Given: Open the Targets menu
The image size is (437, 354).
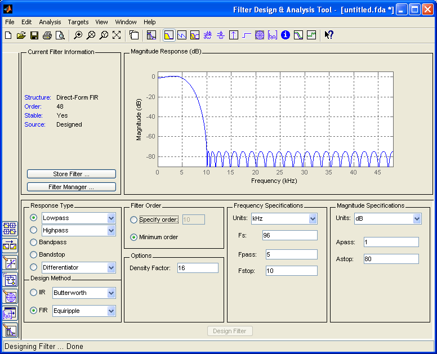Looking at the screenshot, I should 78,22.
